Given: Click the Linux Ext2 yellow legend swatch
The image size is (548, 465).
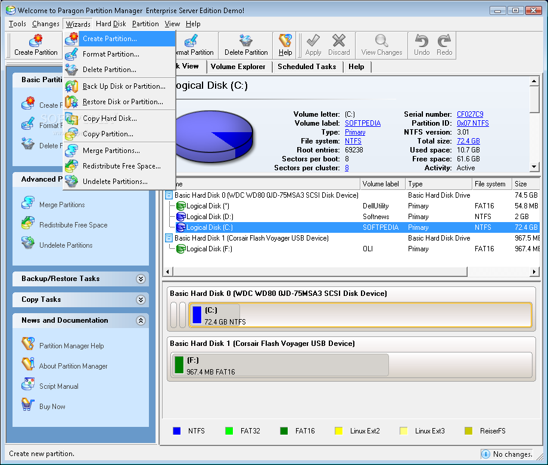Looking at the screenshot, I should click(338, 430).
